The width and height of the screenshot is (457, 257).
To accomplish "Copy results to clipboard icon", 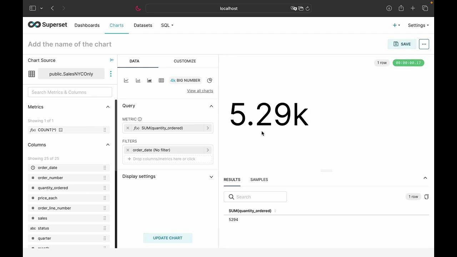I will click(426, 197).
